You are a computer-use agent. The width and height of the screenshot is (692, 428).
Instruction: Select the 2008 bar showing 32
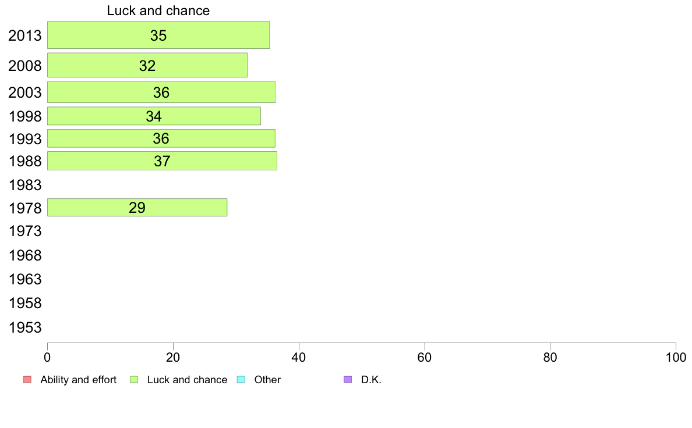pyautogui.click(x=147, y=65)
